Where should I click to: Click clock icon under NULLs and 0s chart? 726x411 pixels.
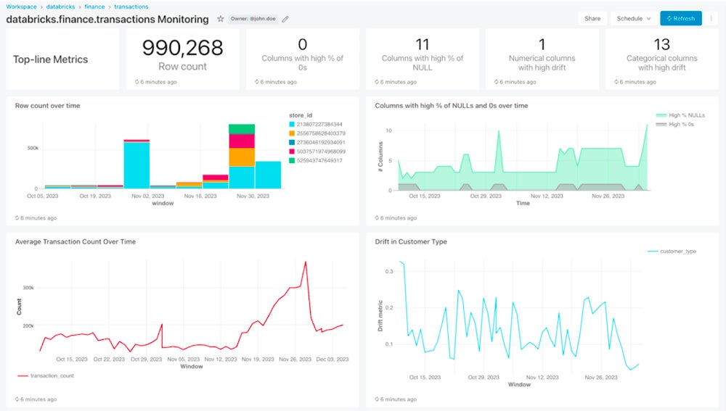click(x=377, y=217)
